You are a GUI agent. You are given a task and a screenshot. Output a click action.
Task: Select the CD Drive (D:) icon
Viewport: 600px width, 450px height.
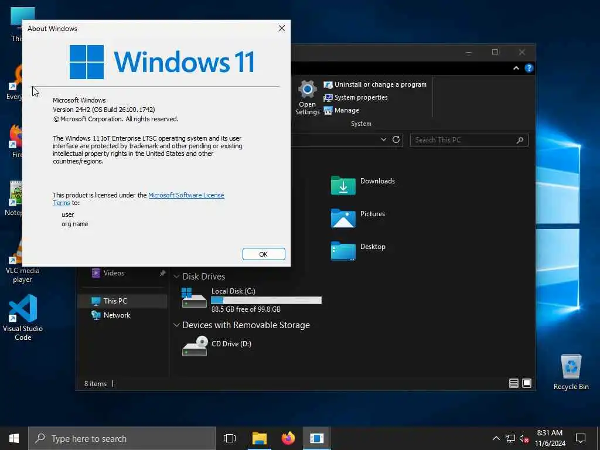coord(195,346)
